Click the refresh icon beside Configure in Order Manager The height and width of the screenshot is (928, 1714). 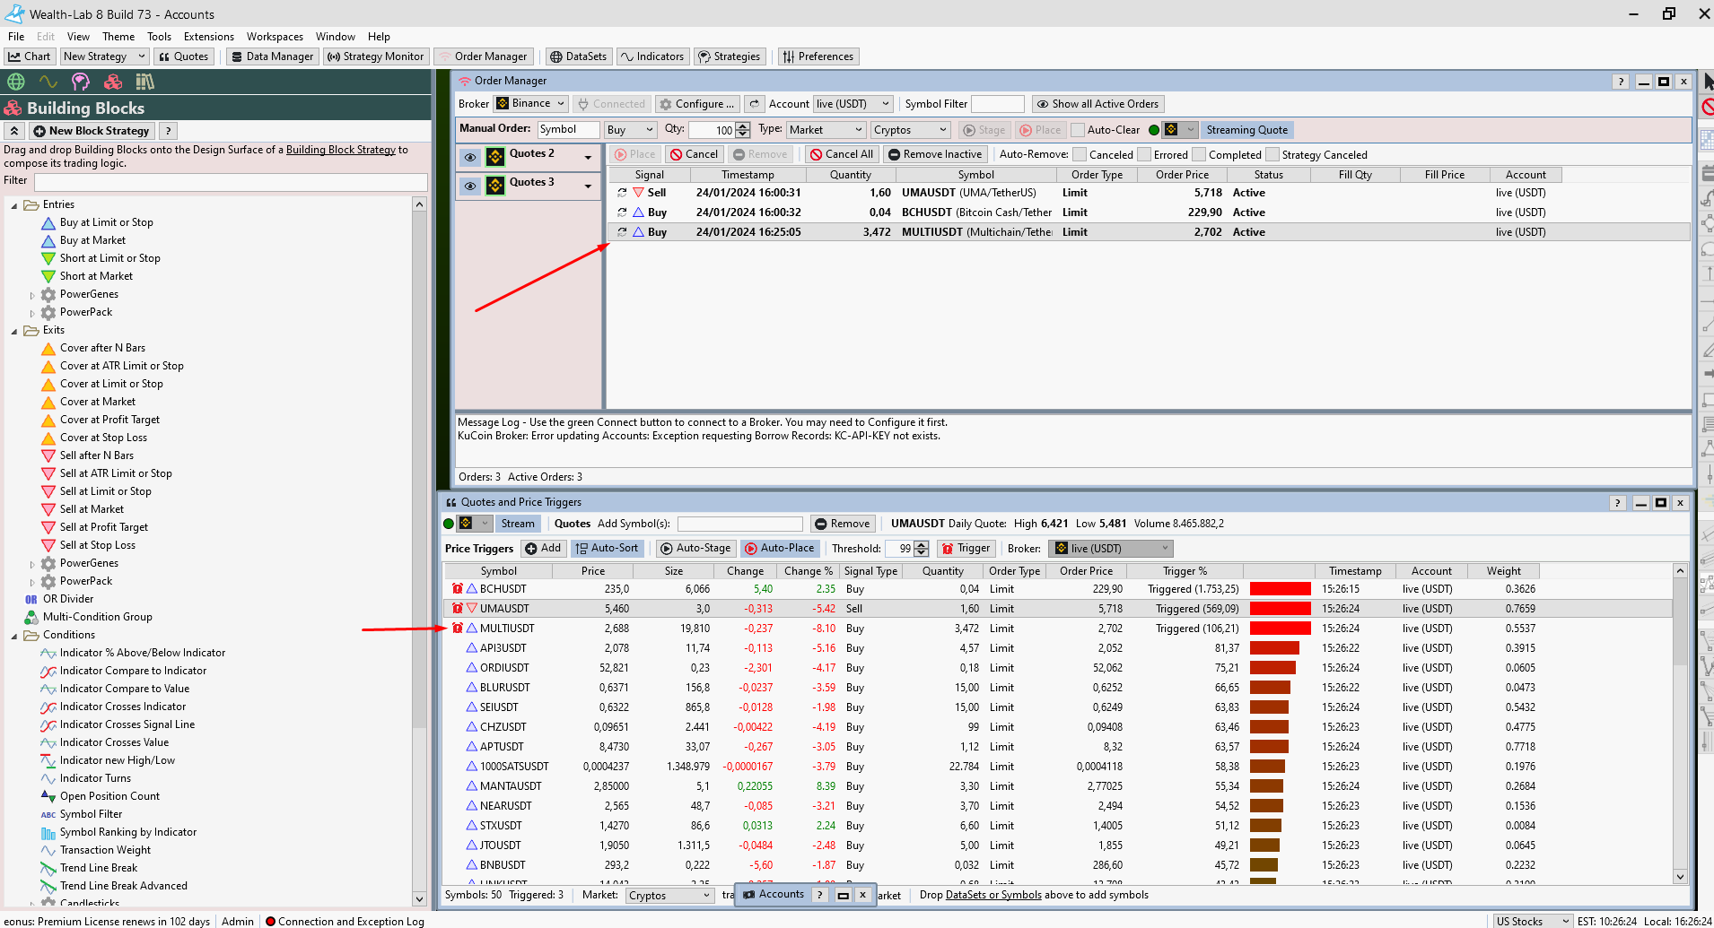755,104
